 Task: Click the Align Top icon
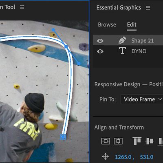pyautogui.click(x=137, y=141)
